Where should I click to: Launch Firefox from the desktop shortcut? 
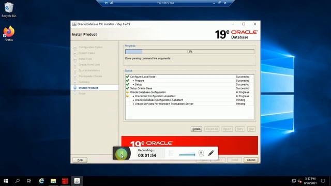tap(9, 34)
